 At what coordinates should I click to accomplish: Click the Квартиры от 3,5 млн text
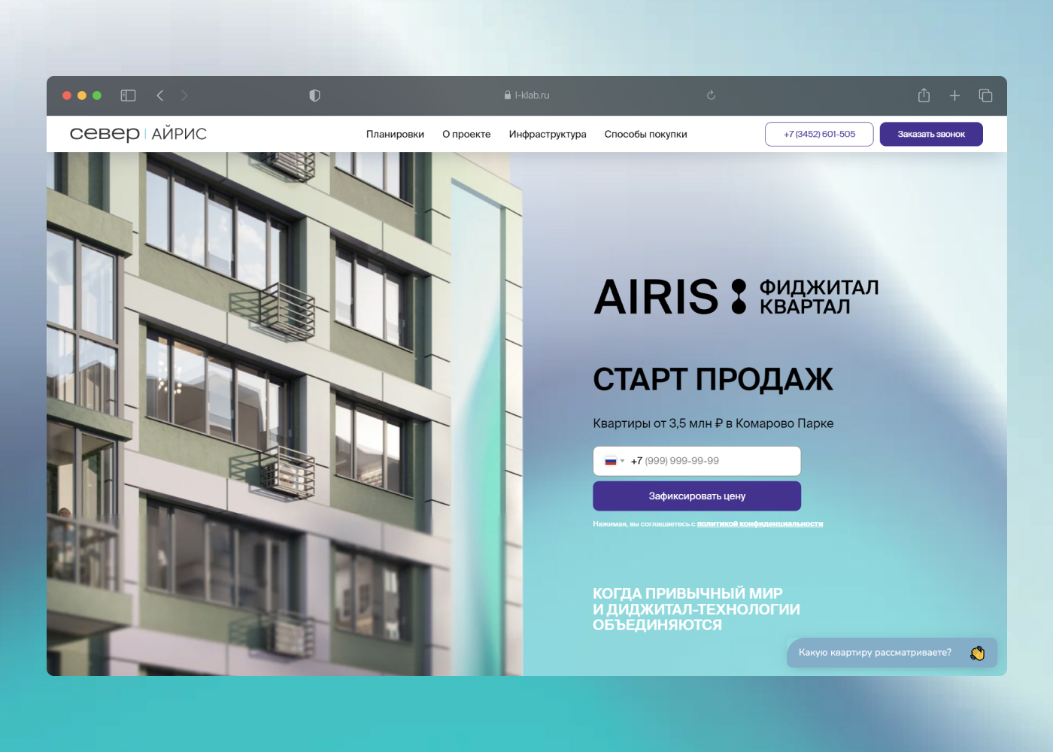click(x=713, y=423)
